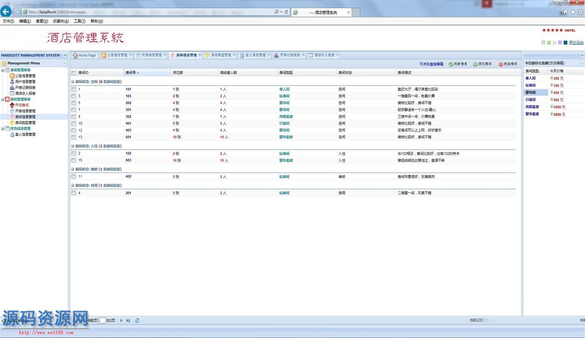Jump to last page in pager
Viewport: 585px width, 338px height.
[x=128, y=320]
